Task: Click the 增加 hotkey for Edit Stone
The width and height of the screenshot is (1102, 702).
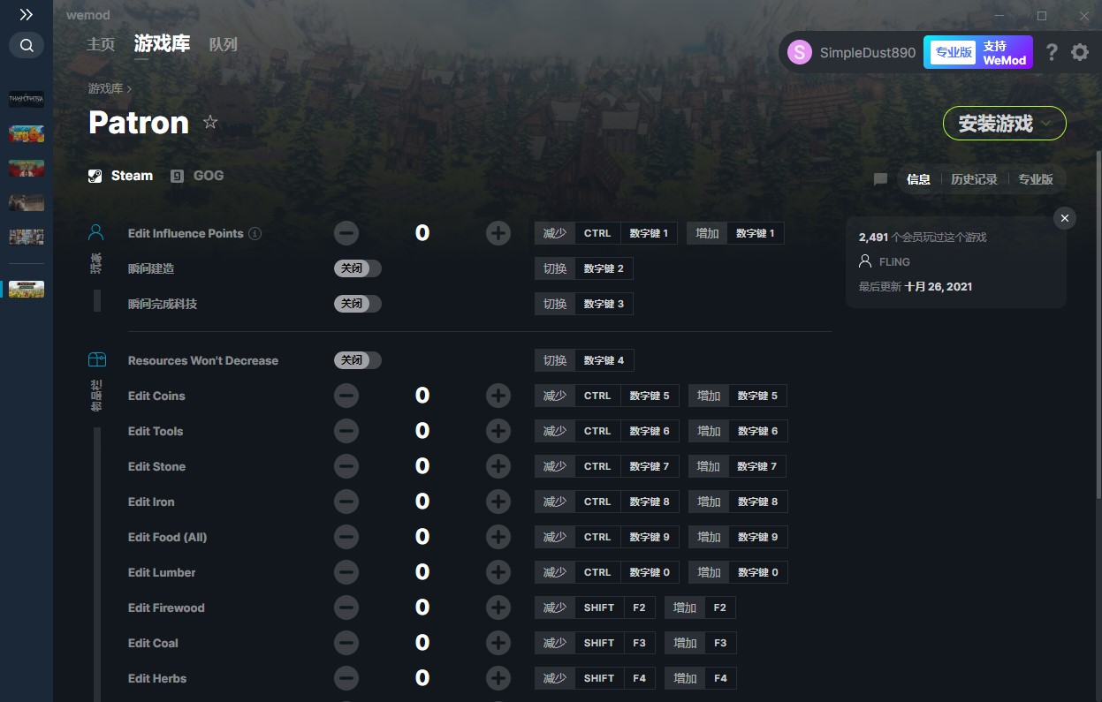Action: tap(738, 466)
